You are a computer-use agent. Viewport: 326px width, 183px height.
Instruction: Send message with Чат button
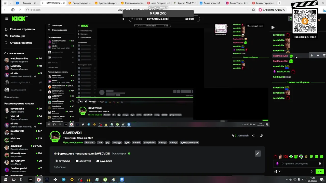pos(320,172)
